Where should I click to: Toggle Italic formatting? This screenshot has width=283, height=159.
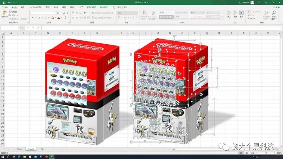pyautogui.click(x=36, y=18)
